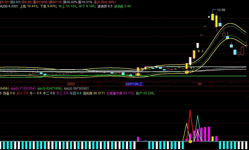Click the 2022 year marker on the time axis
The image size is (249, 150).
coord(71,84)
